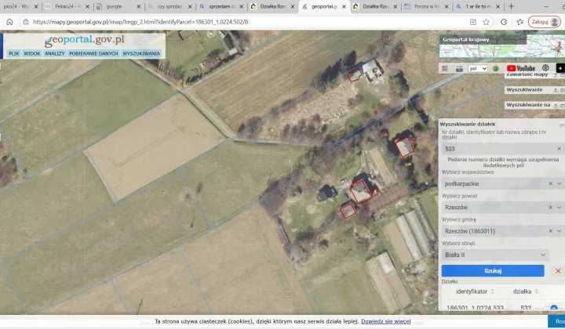565x329 pixels.
Task: Open the ANALIZY menu
Action: (x=54, y=53)
